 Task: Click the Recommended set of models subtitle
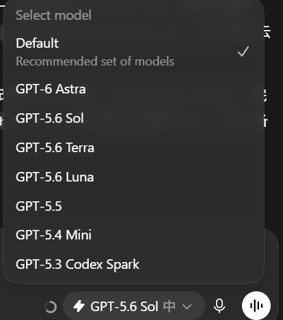pyautogui.click(x=95, y=61)
